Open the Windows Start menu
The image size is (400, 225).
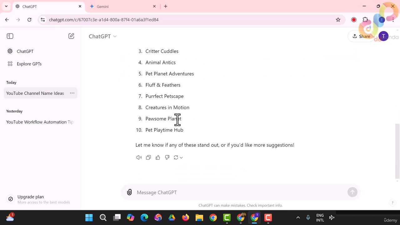[x=89, y=217]
